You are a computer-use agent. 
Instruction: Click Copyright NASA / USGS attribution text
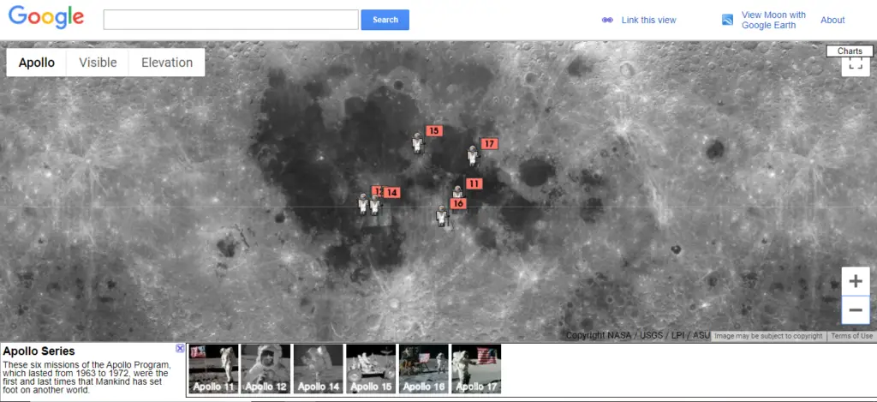pyautogui.click(x=637, y=335)
